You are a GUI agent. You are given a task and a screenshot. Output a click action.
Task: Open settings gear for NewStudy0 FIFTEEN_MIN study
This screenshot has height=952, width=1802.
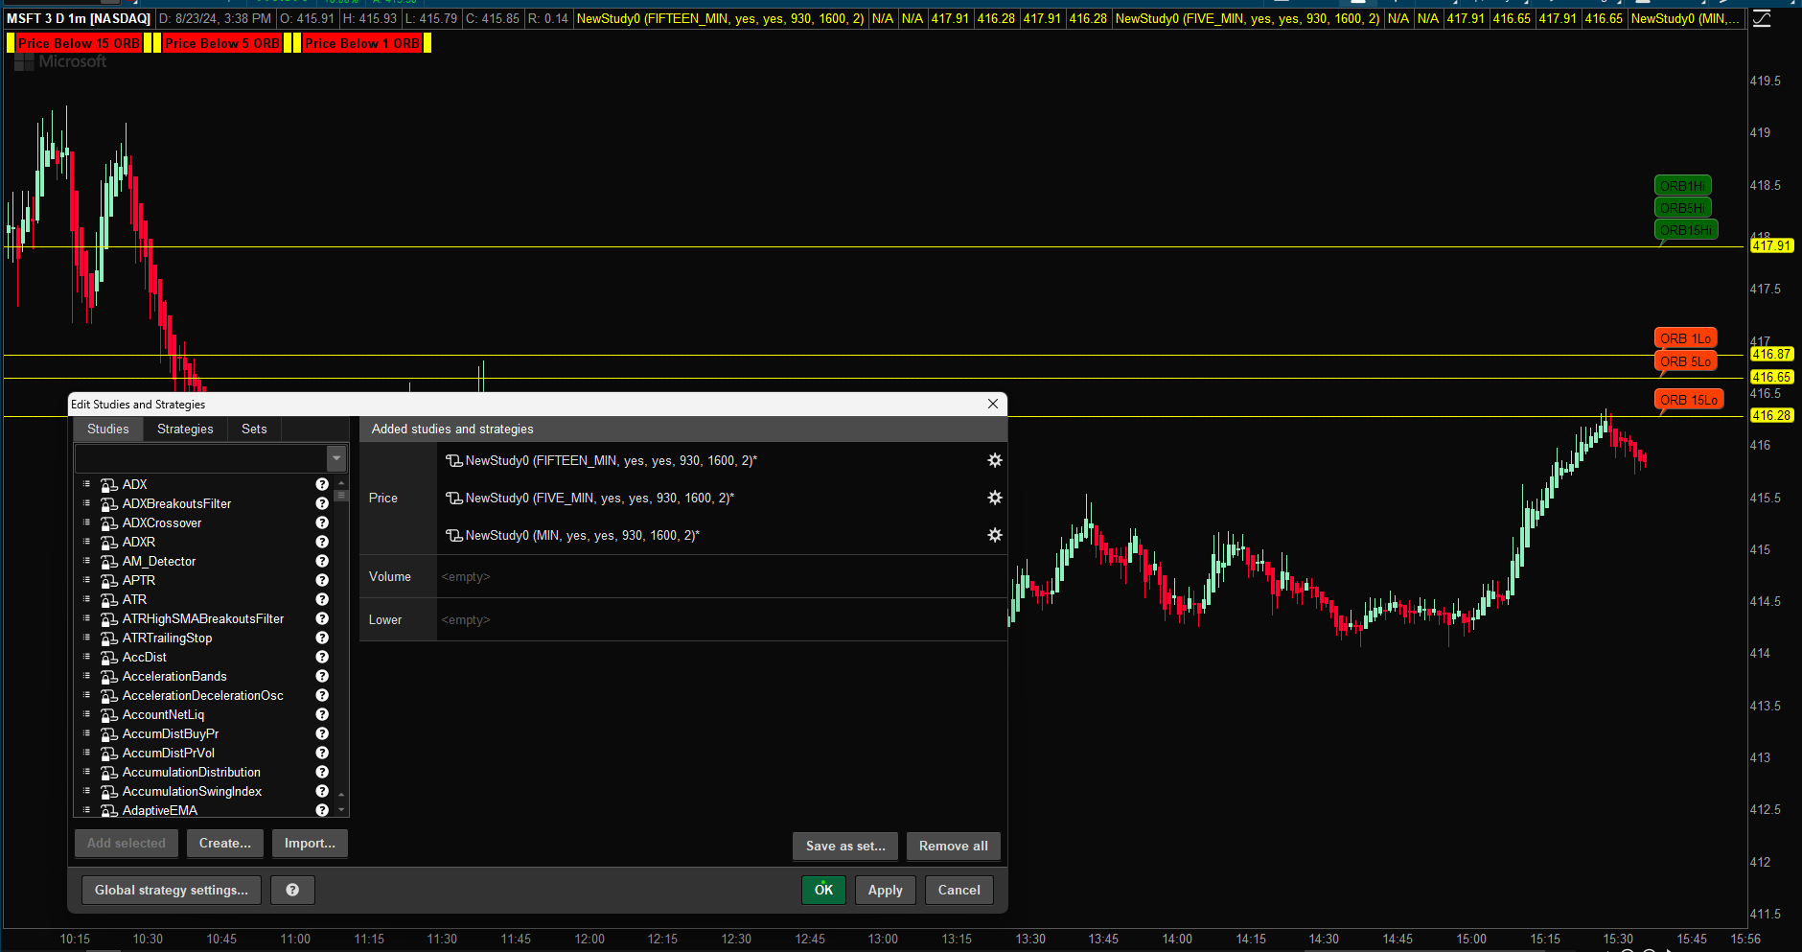click(995, 460)
